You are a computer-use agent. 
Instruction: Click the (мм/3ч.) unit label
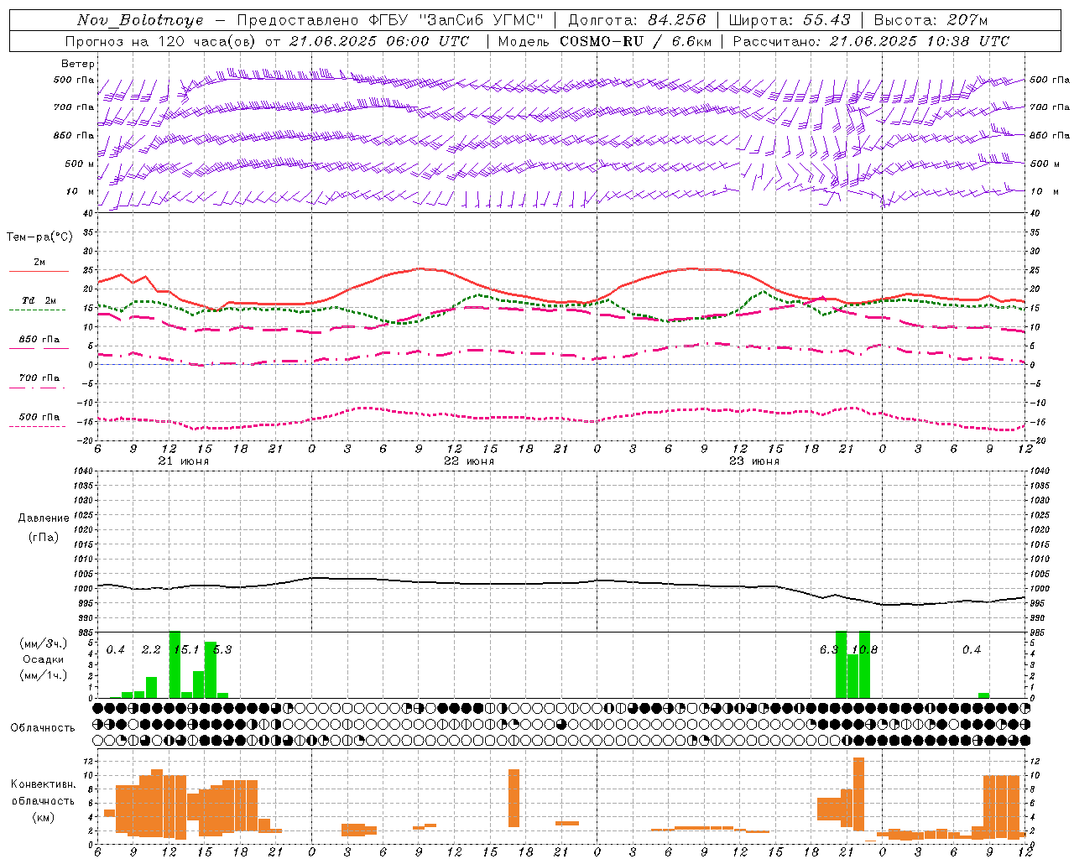pos(43,644)
